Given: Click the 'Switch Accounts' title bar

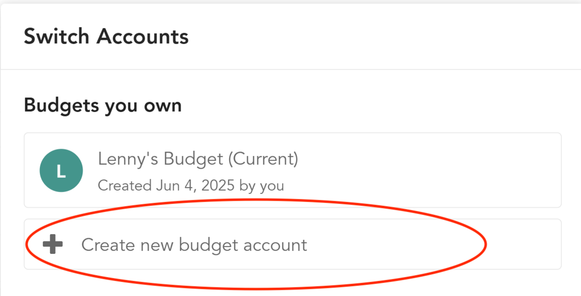Looking at the screenshot, I should click(107, 36).
